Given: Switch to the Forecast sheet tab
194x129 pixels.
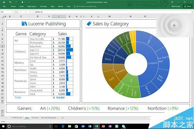Looking at the screenshot, I should (x=35, y=118).
